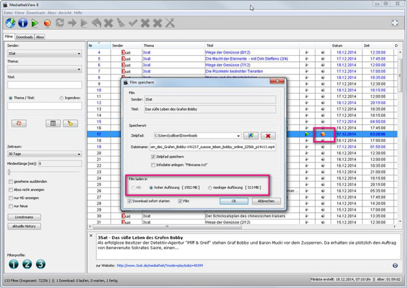Open the Datei menu
407x288 pixels.
(x=8, y=13)
